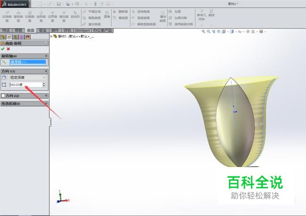The height and width of the screenshot is (216, 306).
Task: Expand the 所选轮廓(S) section
Action: (46, 104)
